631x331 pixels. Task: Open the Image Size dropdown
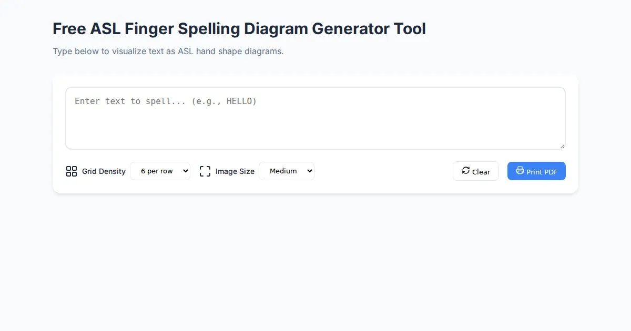point(286,171)
